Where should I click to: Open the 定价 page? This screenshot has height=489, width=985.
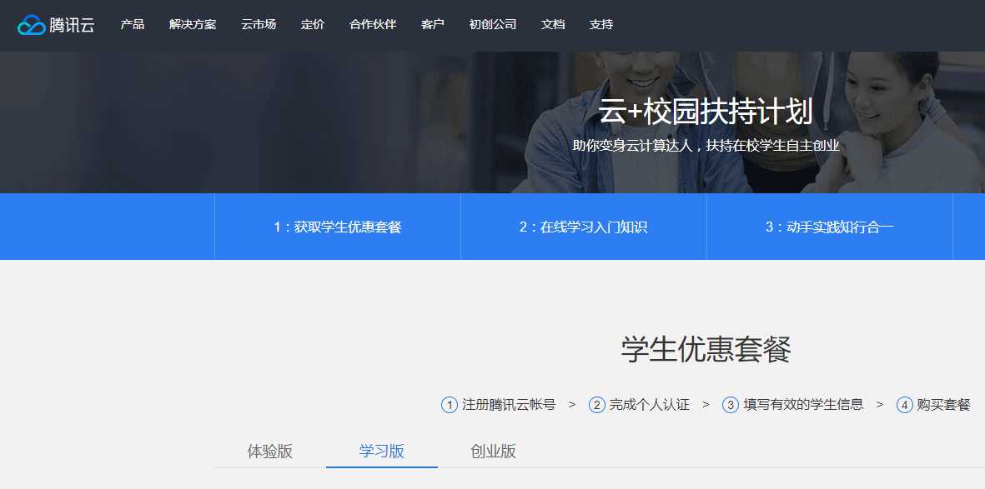(313, 24)
